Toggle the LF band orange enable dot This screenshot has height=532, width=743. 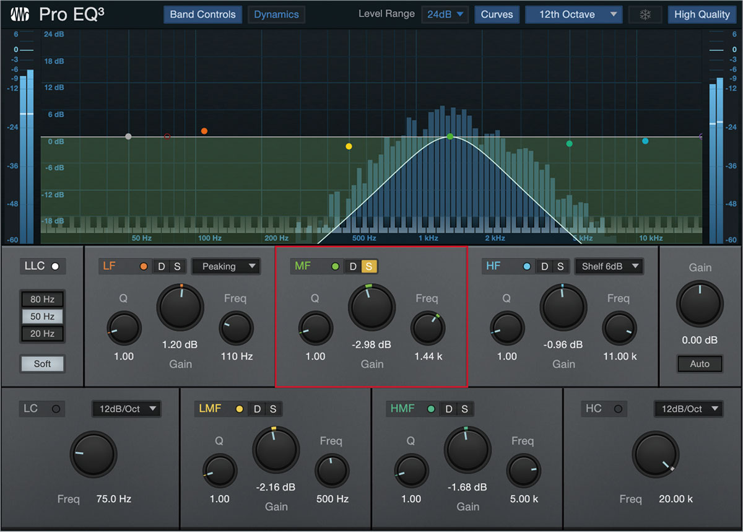tap(144, 267)
